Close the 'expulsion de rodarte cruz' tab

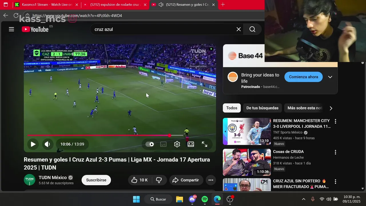click(145, 5)
